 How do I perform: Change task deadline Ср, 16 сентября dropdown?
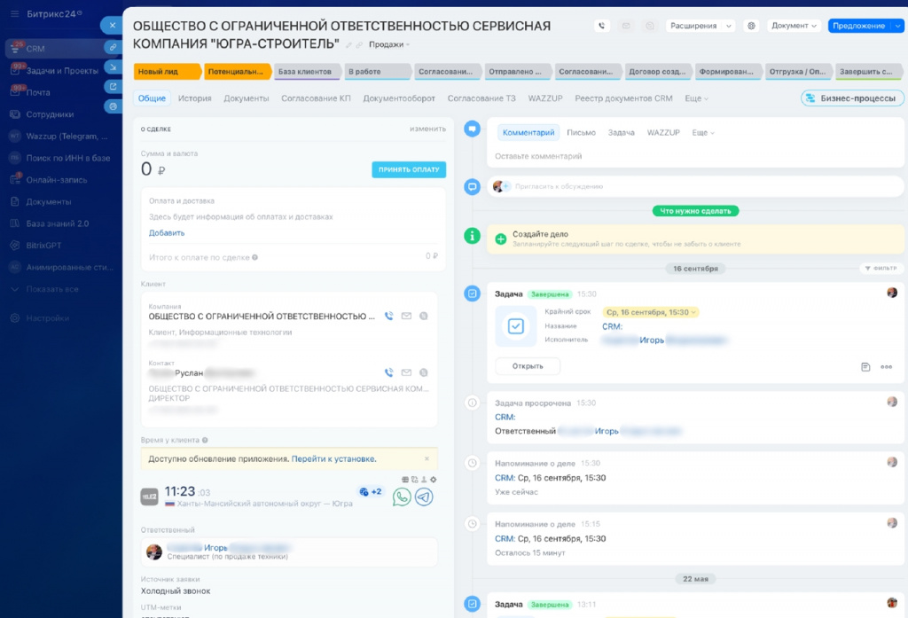[651, 312]
